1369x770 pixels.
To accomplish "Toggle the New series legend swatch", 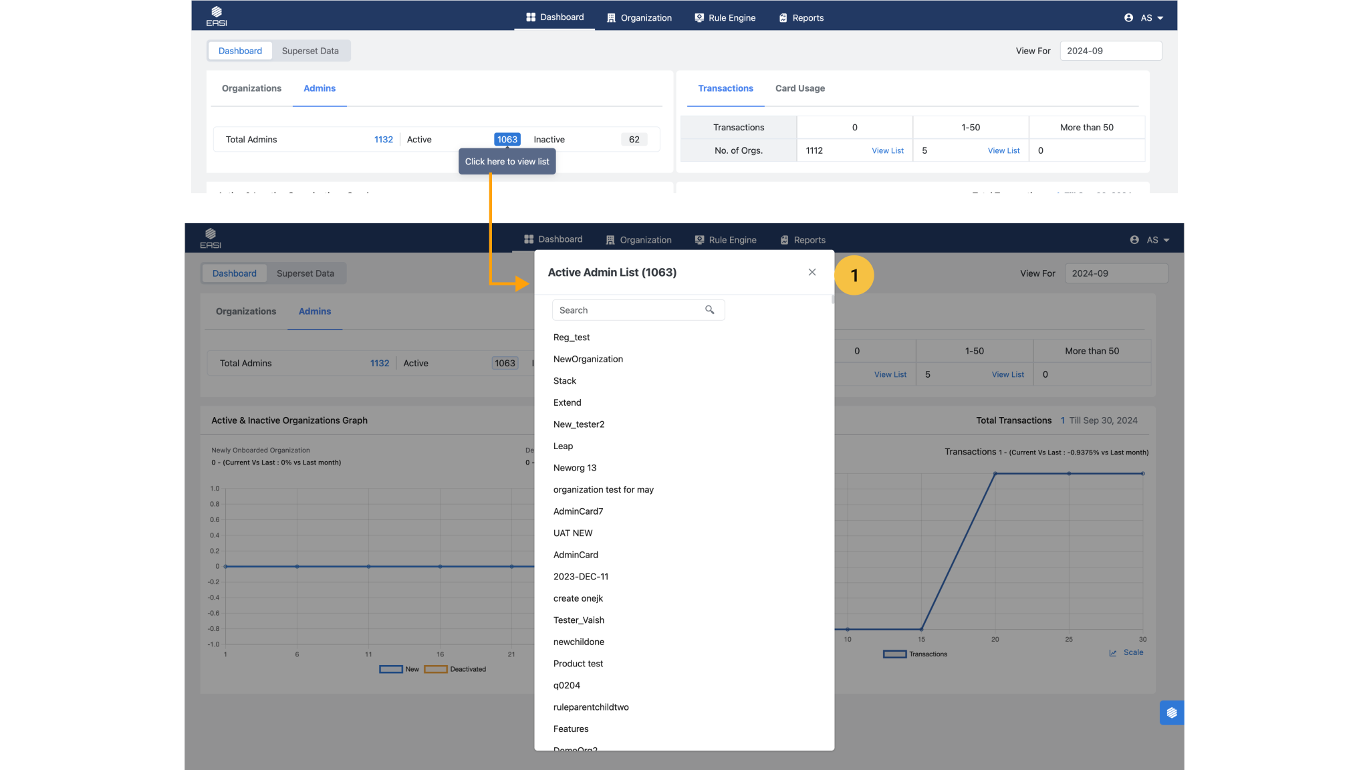I will click(x=391, y=669).
